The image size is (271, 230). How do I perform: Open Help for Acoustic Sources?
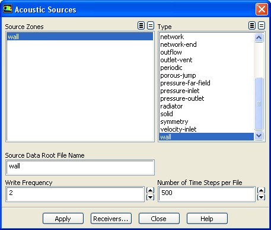coord(207,219)
